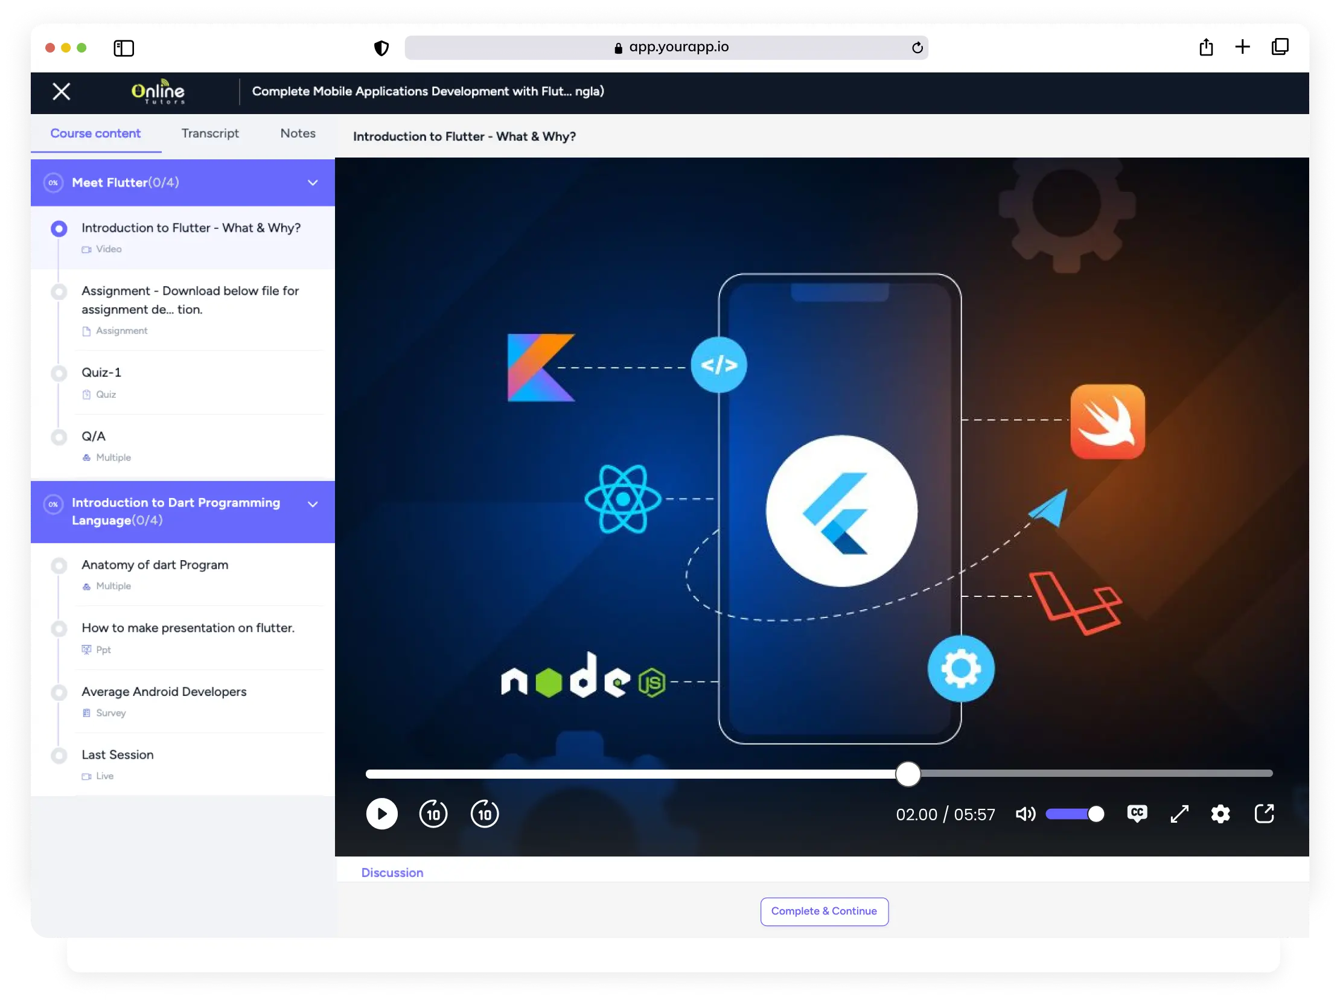Rewind the video 10 seconds
1340x1008 pixels.
click(433, 814)
